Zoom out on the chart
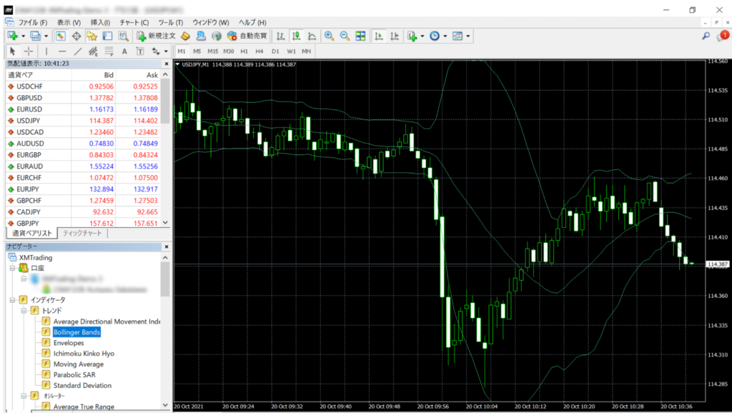732x413 pixels. 345,36
